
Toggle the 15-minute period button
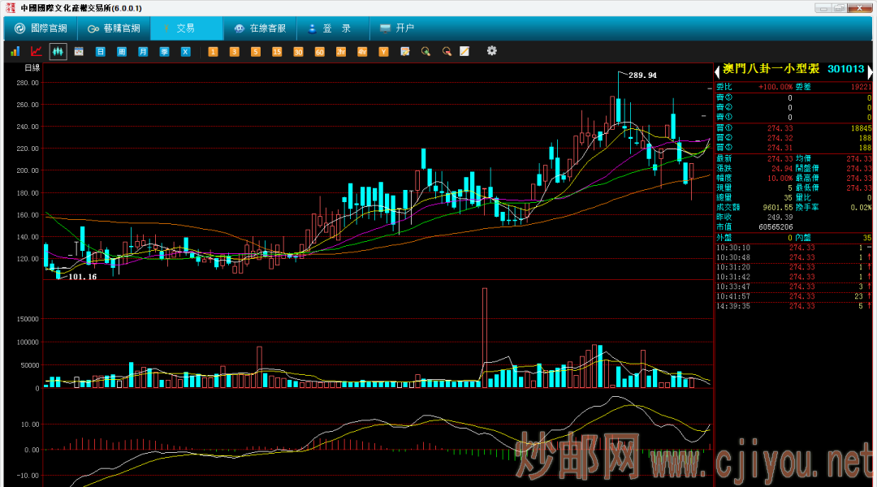click(x=277, y=51)
